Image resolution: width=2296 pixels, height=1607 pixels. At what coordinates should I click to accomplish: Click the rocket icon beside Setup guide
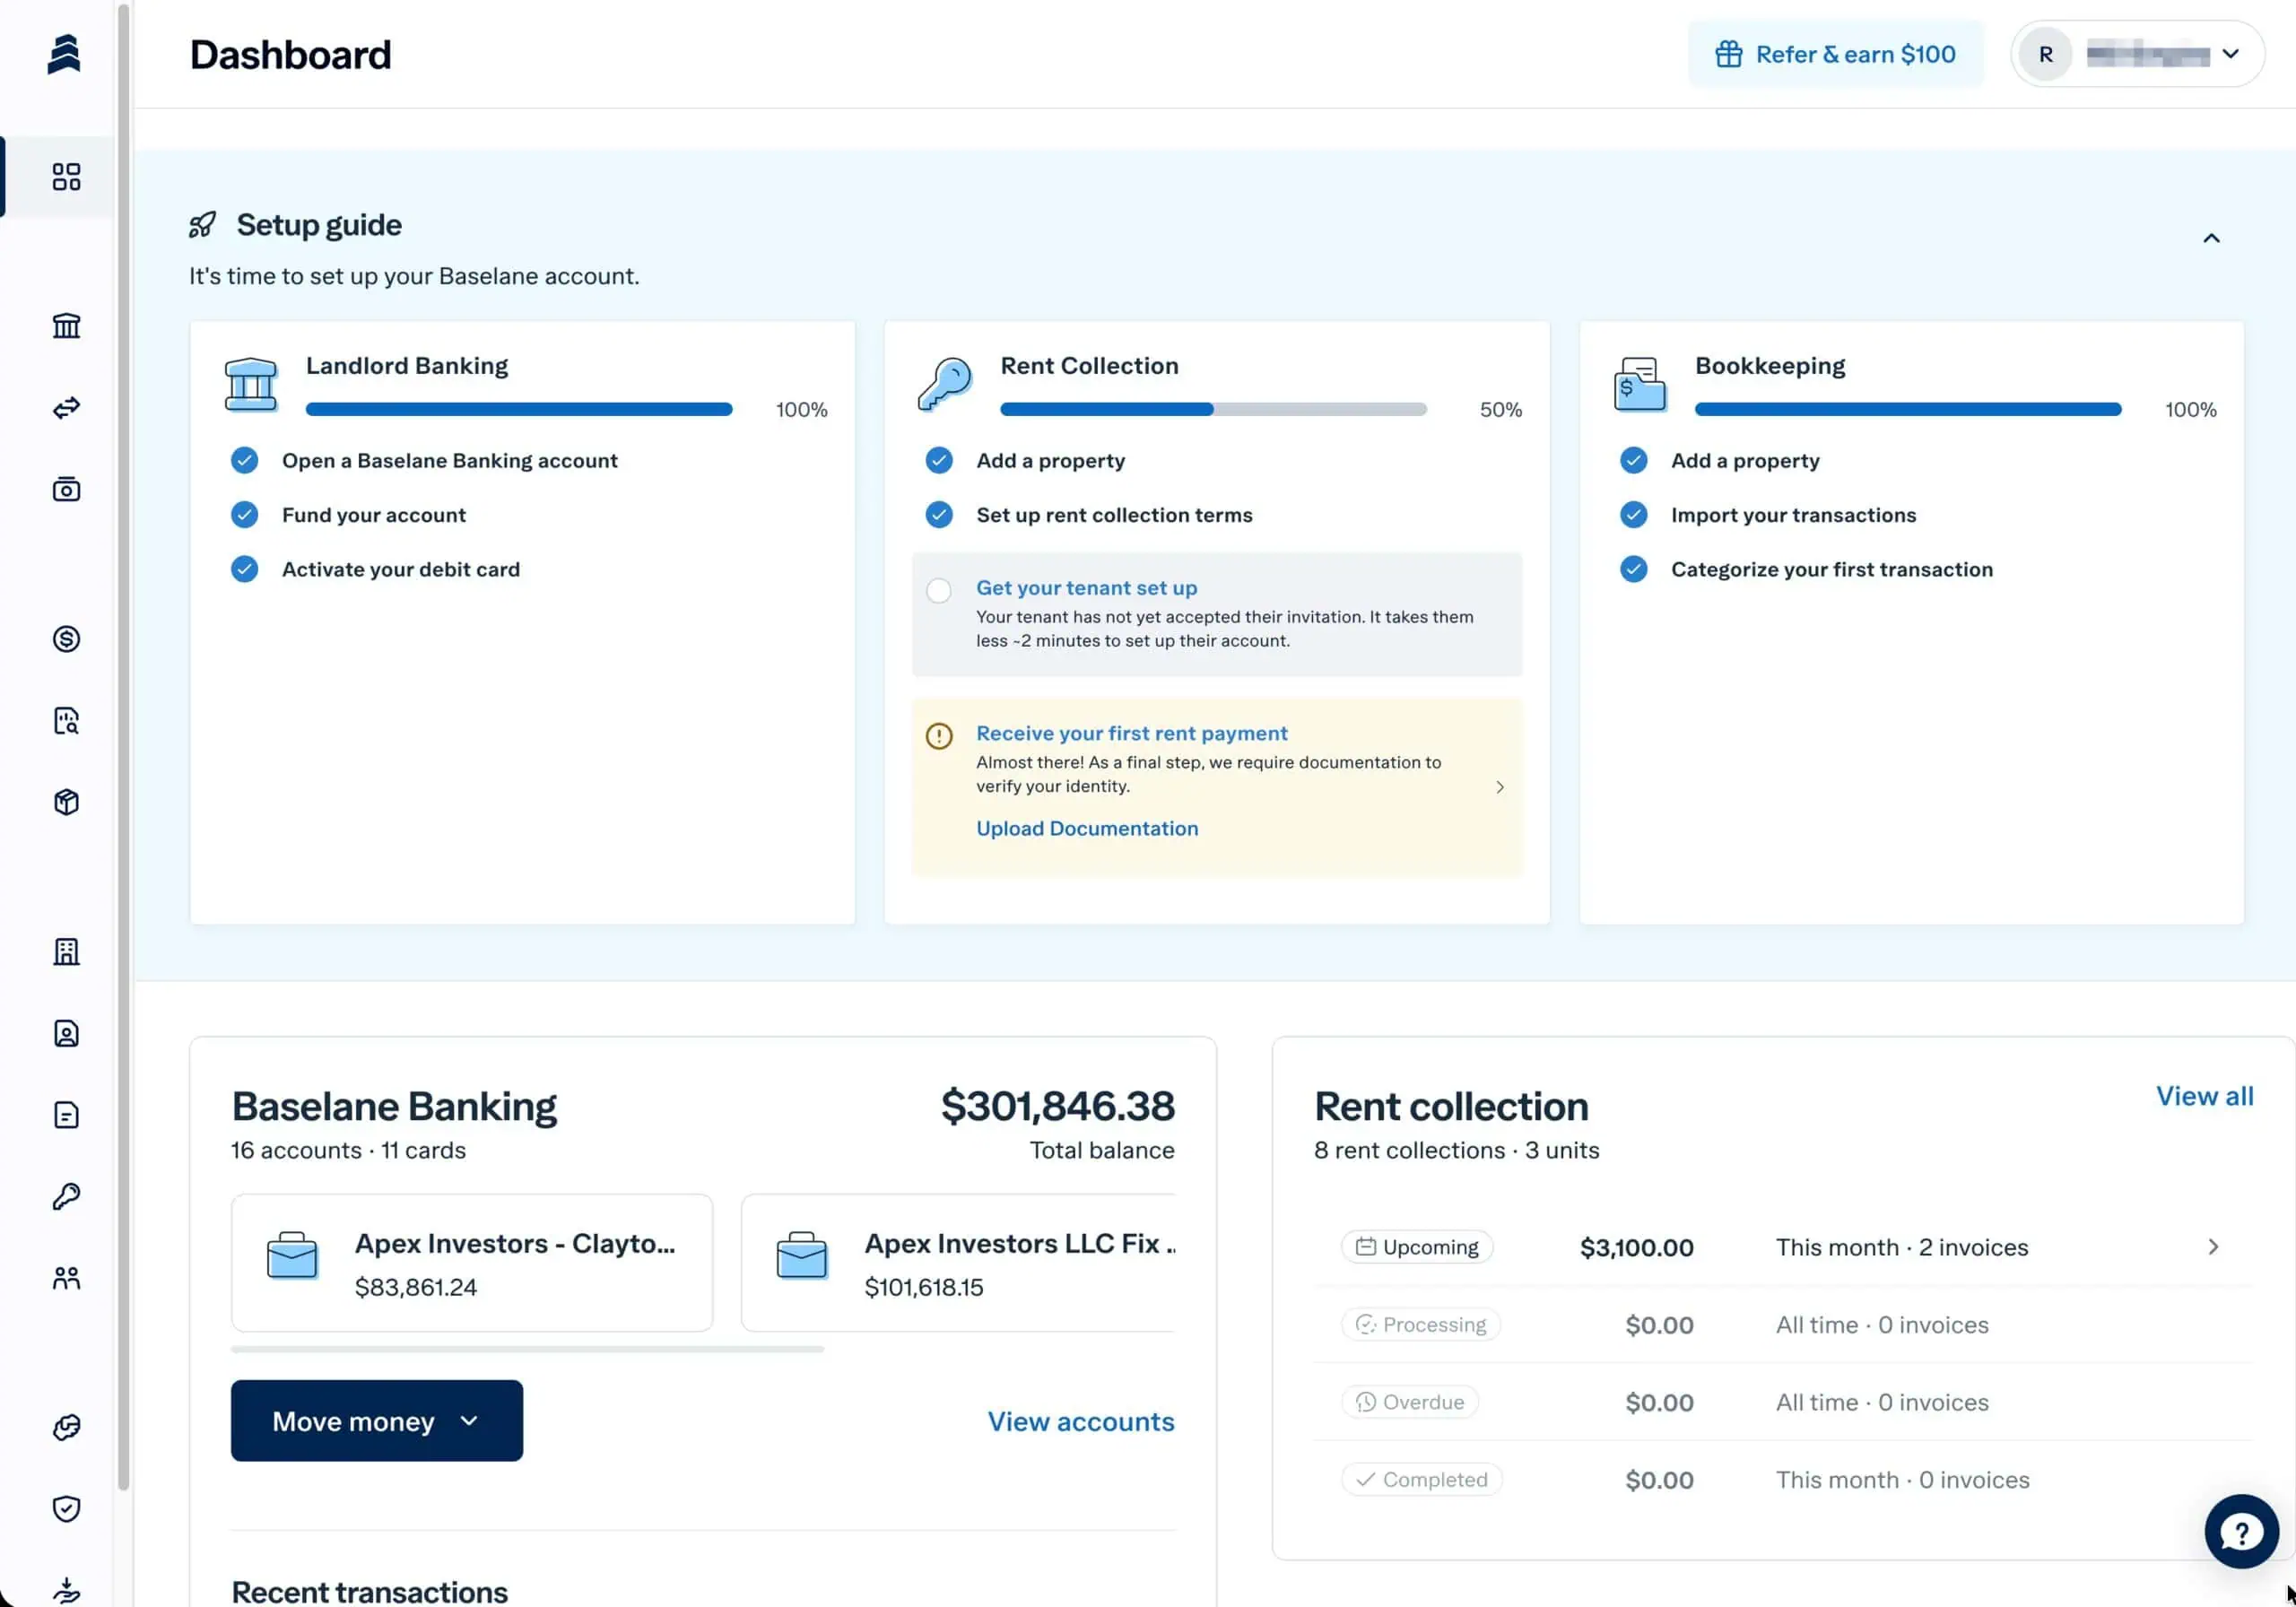click(x=203, y=225)
